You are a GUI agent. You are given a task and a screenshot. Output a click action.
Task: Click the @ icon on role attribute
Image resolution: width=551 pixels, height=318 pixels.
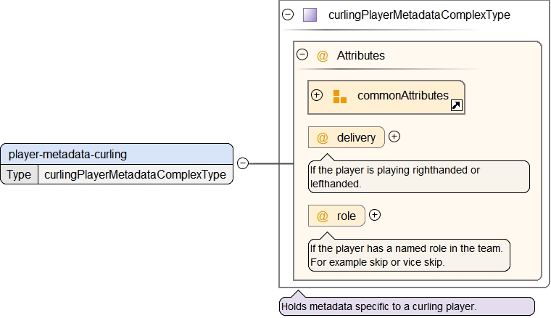point(323,216)
